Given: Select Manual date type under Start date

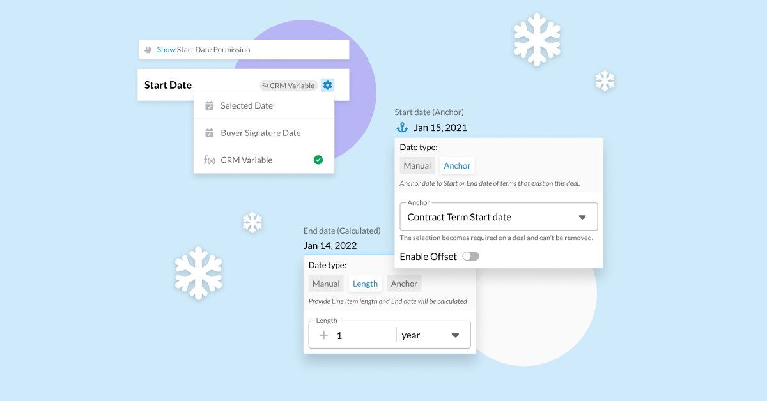Looking at the screenshot, I should [x=417, y=165].
